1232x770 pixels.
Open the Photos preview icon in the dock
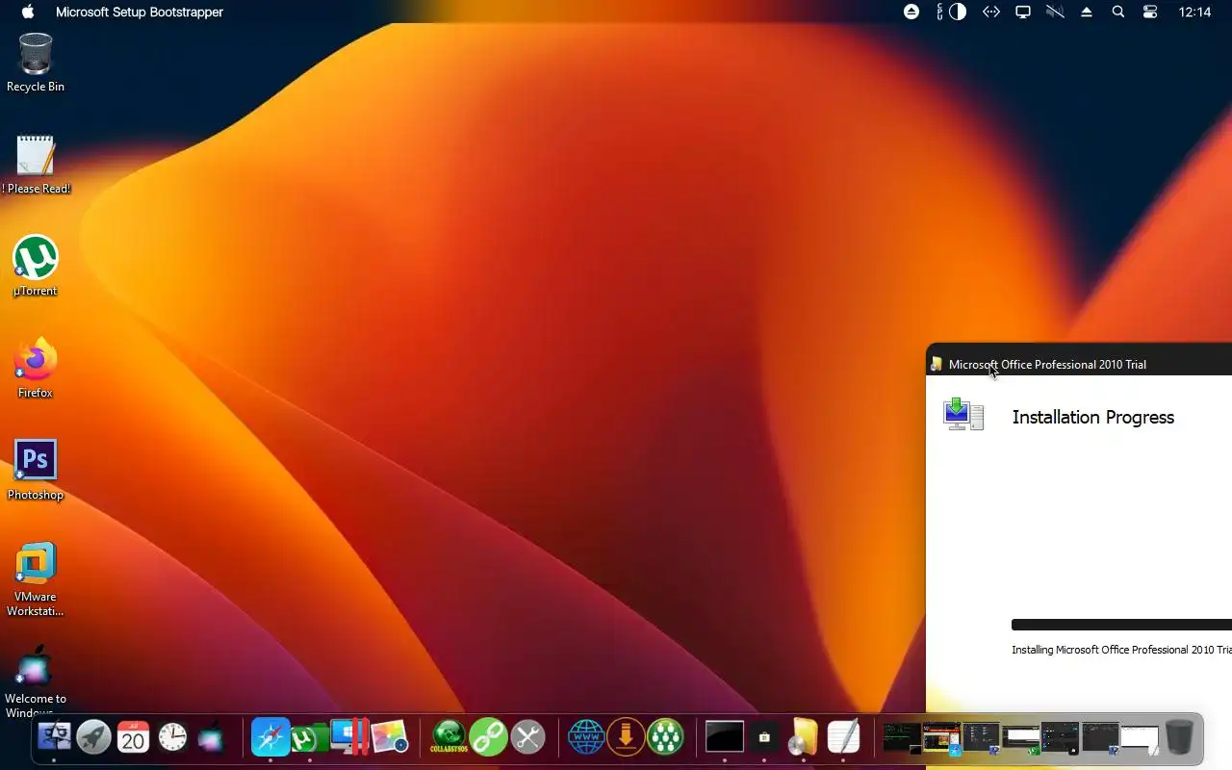[390, 737]
